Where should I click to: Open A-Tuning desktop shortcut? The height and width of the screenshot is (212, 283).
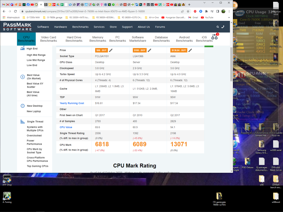click(7, 198)
